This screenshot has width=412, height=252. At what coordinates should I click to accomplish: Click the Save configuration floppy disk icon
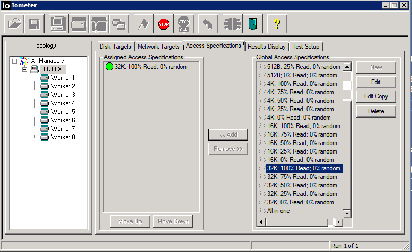[x=35, y=24]
